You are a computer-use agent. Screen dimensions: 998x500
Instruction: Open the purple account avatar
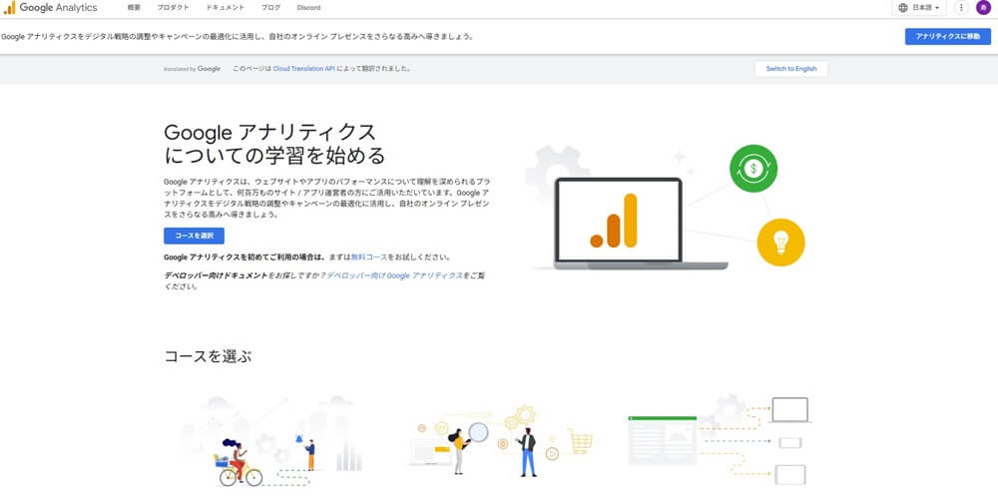click(983, 8)
